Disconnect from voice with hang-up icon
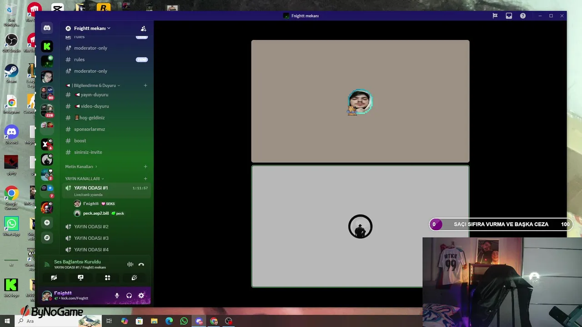This screenshot has height=327, width=582. coord(141,264)
